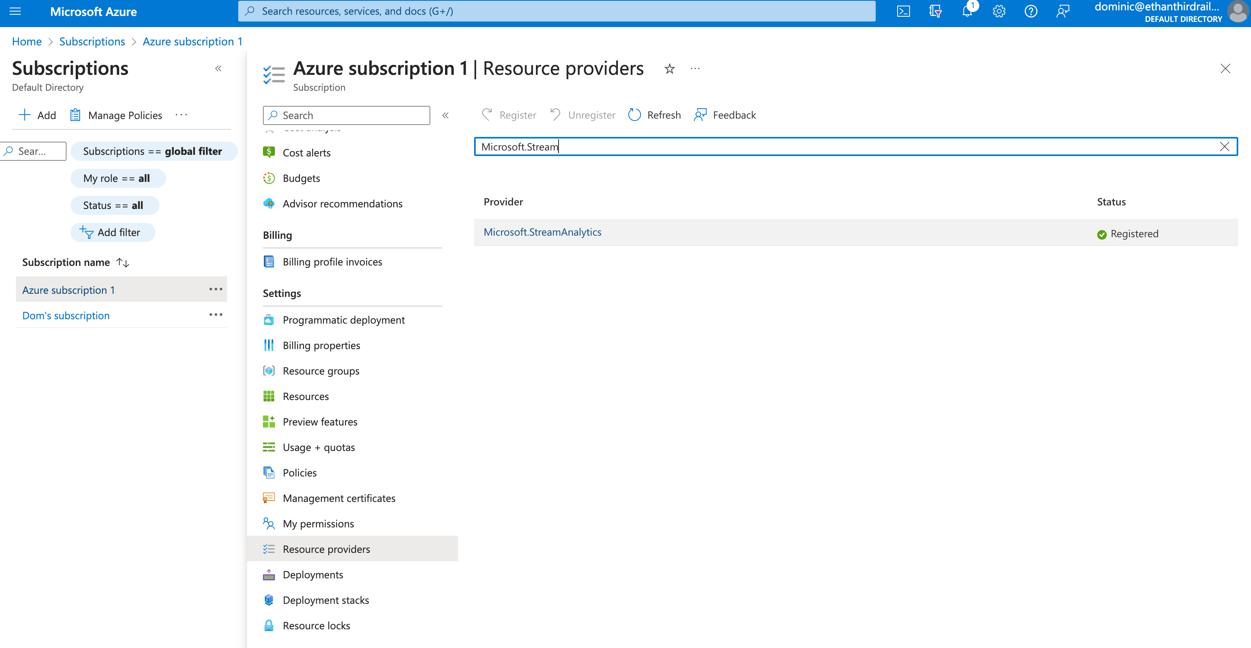Refresh the resource providers list

654,115
